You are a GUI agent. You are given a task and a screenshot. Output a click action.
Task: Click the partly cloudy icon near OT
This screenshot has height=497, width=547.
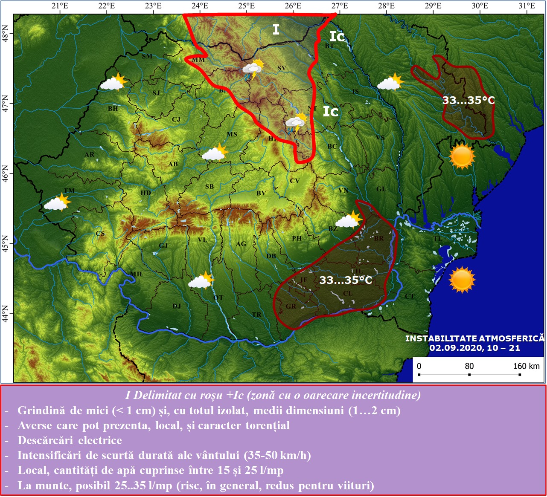[201, 280]
